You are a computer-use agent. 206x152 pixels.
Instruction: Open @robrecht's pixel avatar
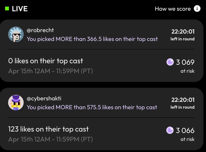click(x=16, y=34)
